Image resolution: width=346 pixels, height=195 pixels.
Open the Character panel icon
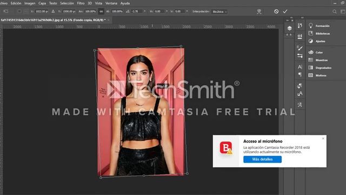[x=300, y=67]
